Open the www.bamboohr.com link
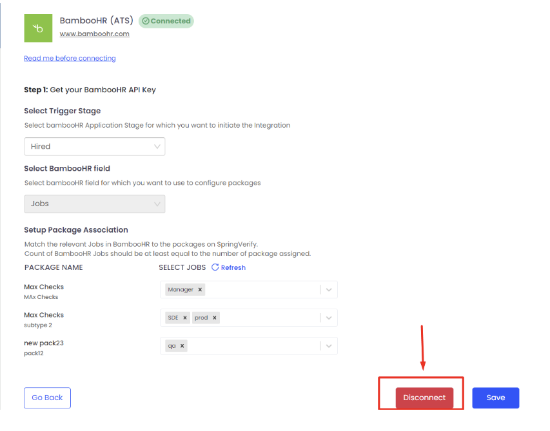This screenshot has height=431, width=550. [x=95, y=34]
